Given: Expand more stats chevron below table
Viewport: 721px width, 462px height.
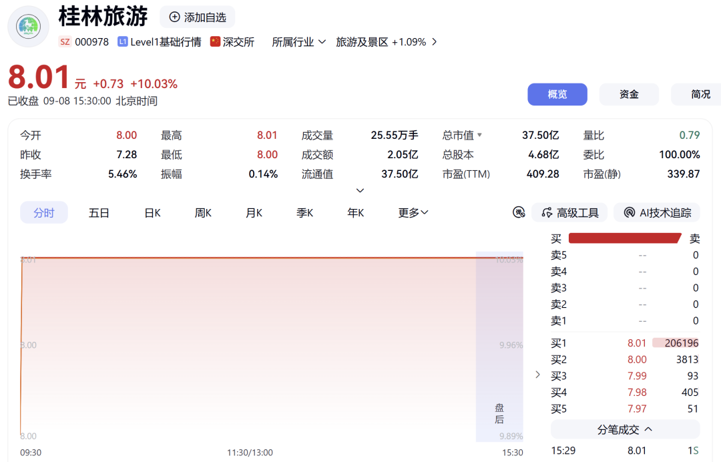Looking at the screenshot, I should (360, 190).
